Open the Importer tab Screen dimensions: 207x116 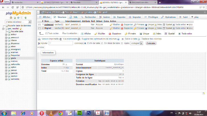[135, 17]
